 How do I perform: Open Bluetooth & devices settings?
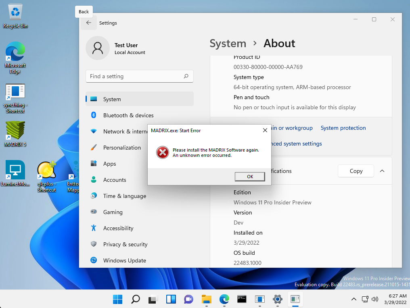[139, 115]
